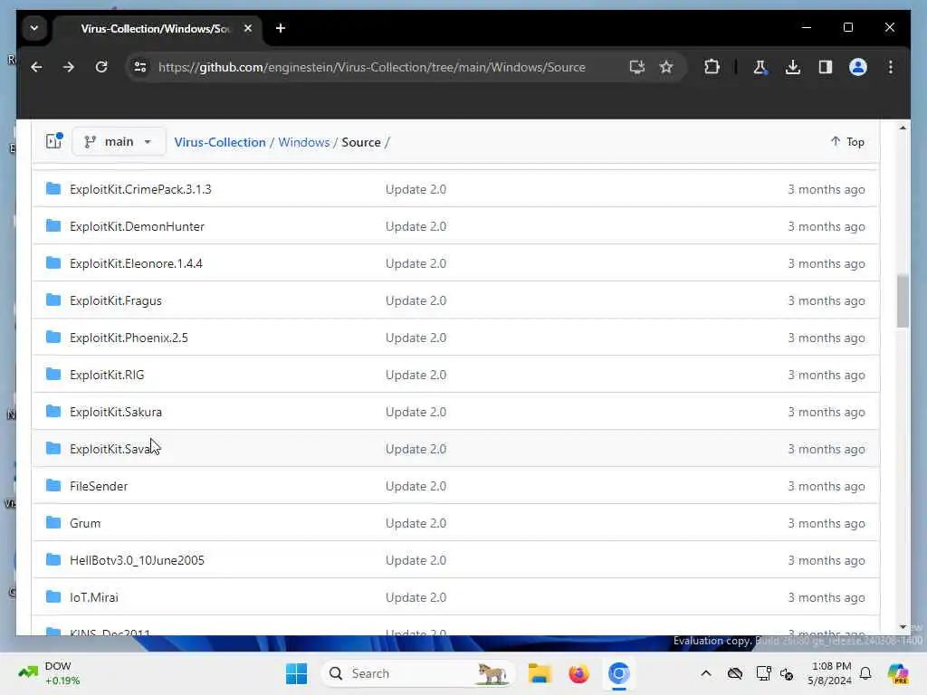This screenshot has width=927, height=695.
Task: Open the Windows Start menu
Action: [x=296, y=673]
